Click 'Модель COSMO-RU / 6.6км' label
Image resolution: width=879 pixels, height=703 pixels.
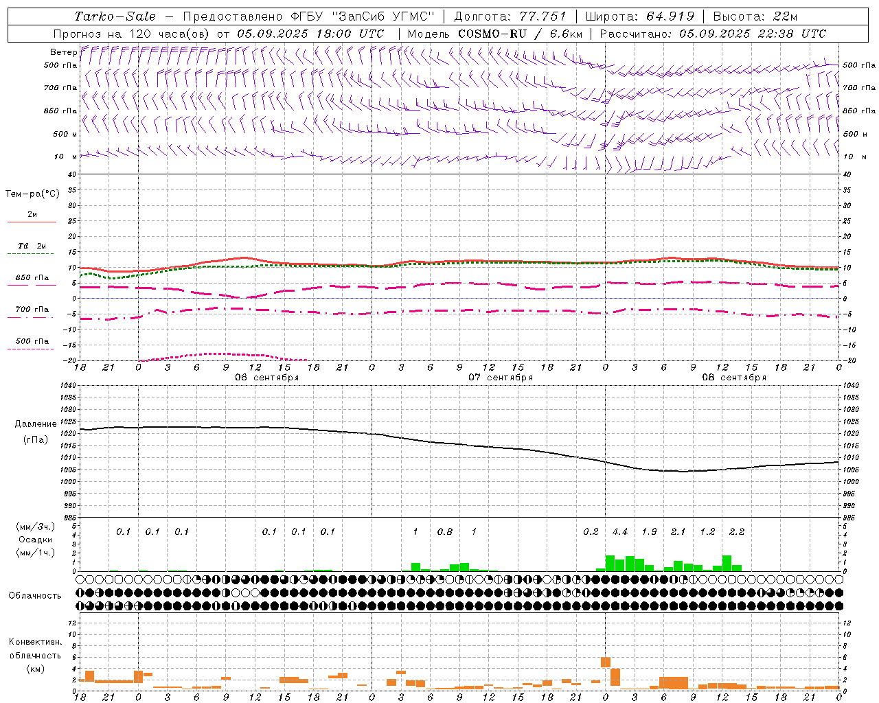pos(495,34)
